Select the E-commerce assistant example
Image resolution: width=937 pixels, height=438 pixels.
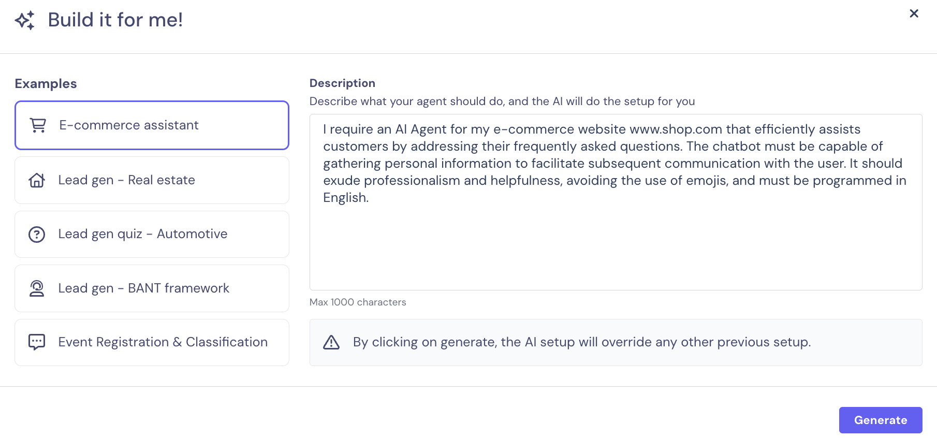pos(152,125)
